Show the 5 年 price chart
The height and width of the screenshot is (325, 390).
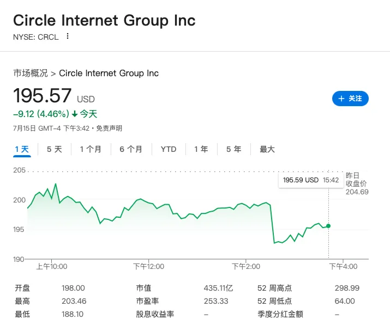[x=233, y=149]
